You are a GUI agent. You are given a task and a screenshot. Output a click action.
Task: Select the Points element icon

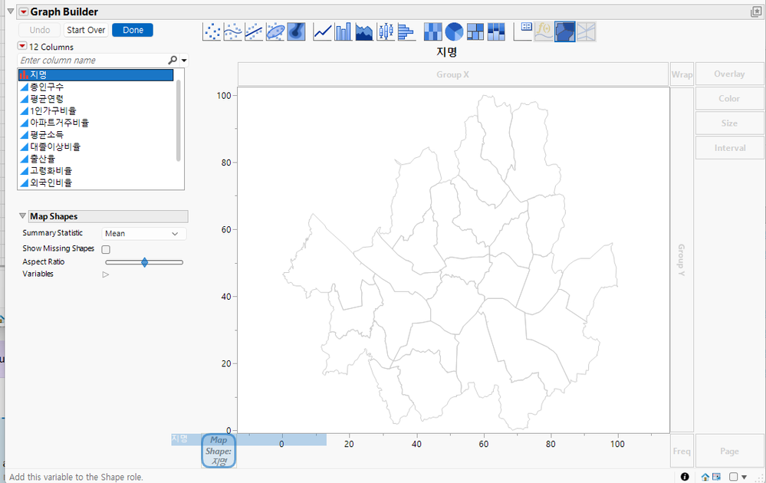click(x=212, y=31)
